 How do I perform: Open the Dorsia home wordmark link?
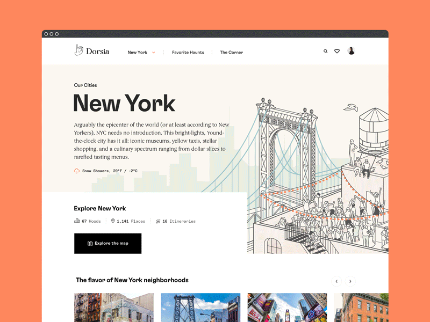[98, 52]
